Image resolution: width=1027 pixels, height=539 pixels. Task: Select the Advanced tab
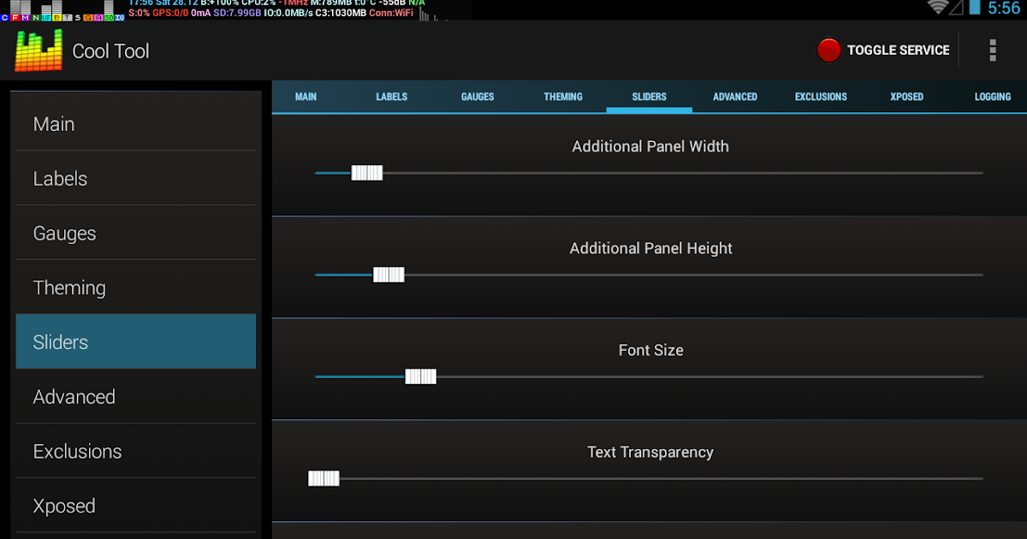point(735,97)
